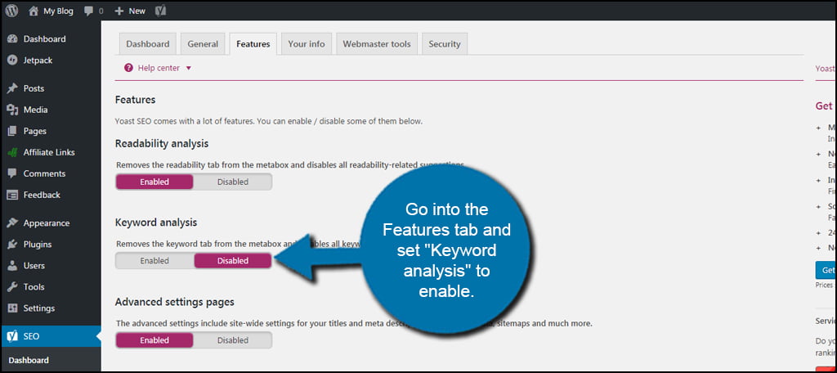
Task: Open the comments bubble in admin bar
Action: point(88,11)
